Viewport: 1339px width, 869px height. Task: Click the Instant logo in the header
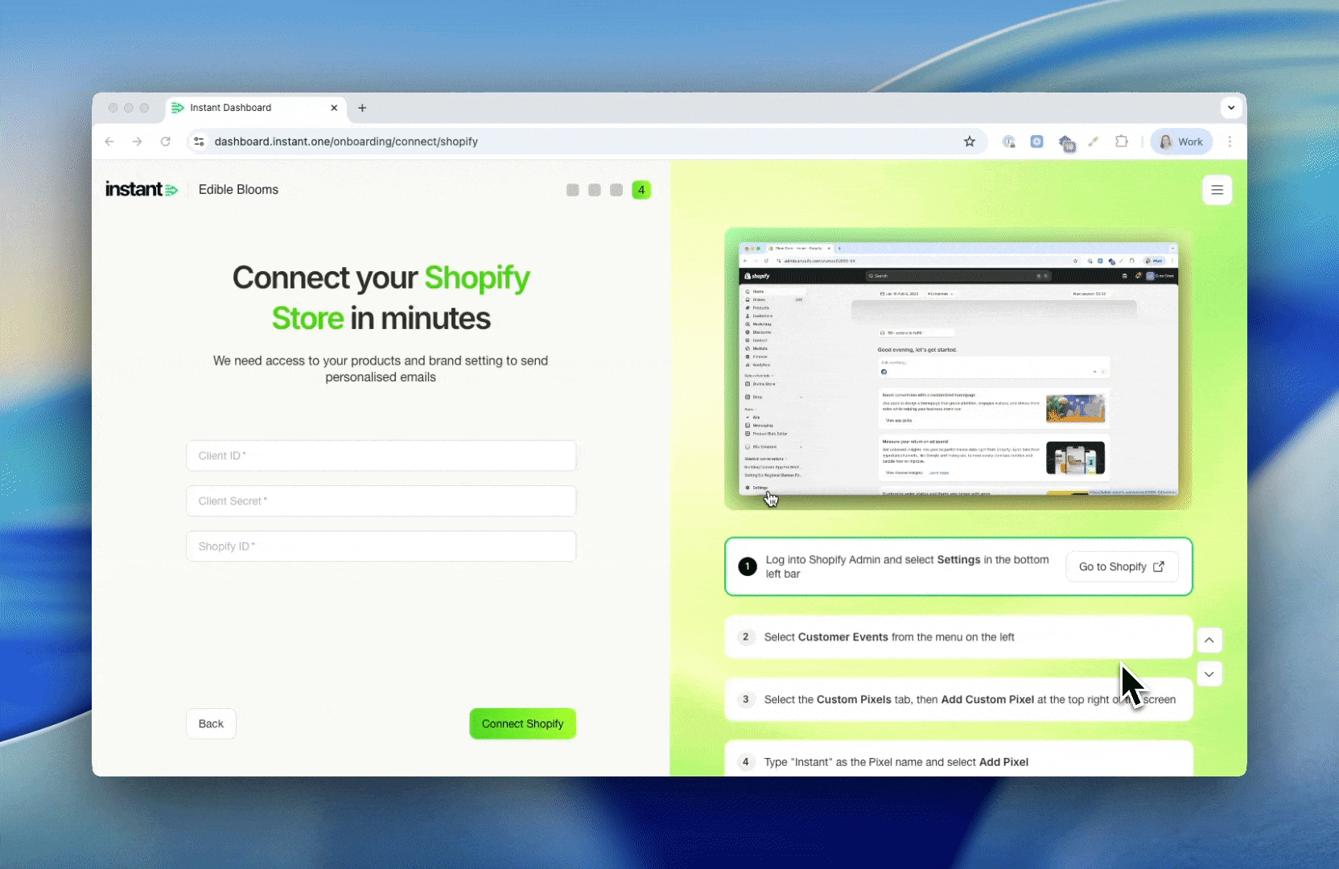coord(142,189)
